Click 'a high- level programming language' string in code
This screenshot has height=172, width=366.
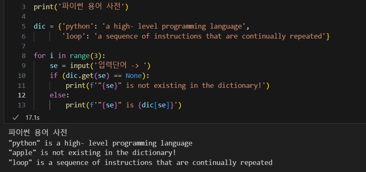pos(174,26)
